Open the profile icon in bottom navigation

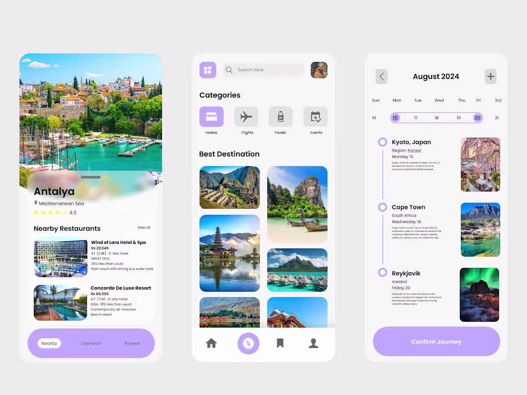313,343
